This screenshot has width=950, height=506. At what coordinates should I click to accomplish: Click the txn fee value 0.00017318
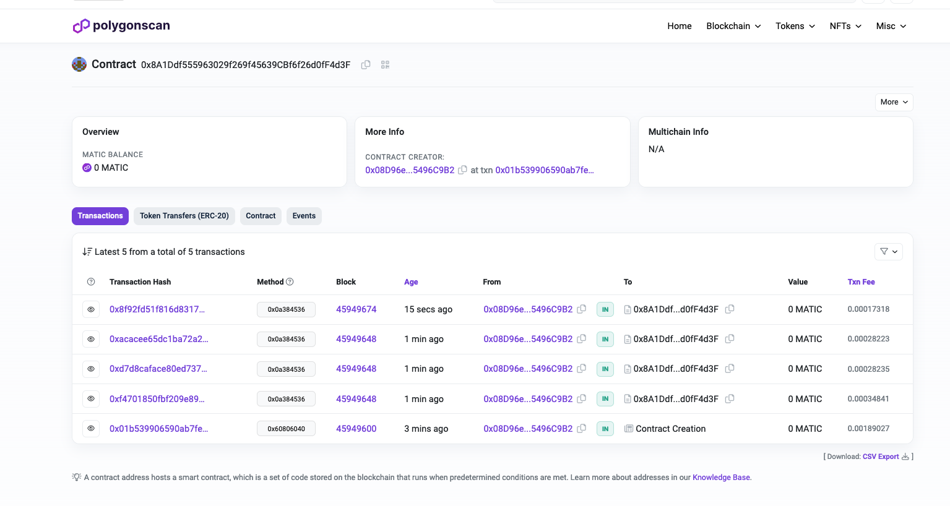pos(868,309)
